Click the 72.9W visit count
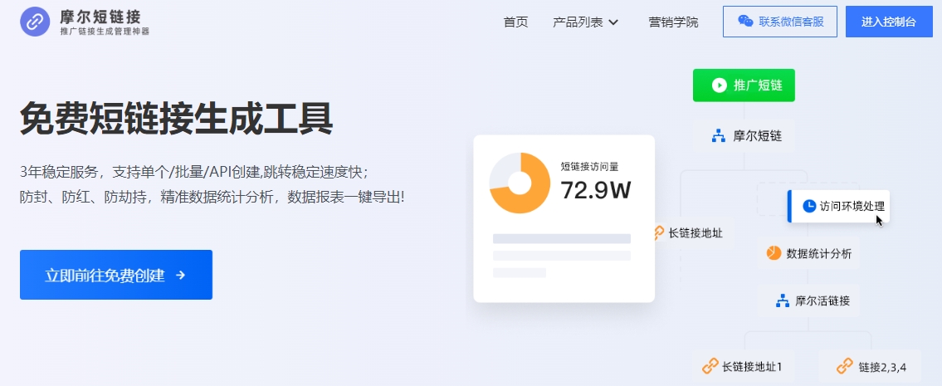942x386 pixels. point(596,190)
